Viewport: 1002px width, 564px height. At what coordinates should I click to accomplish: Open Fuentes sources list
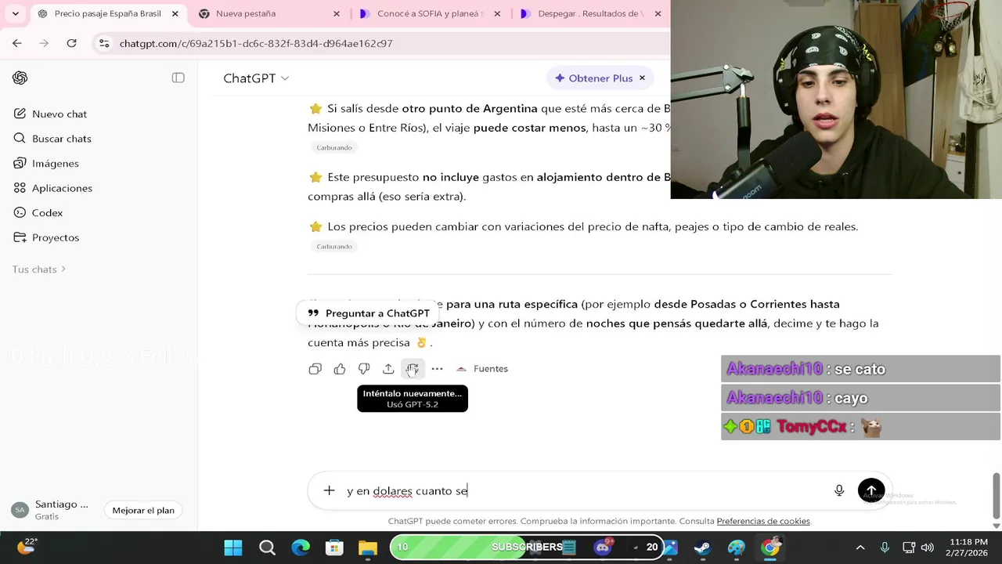coord(482,369)
